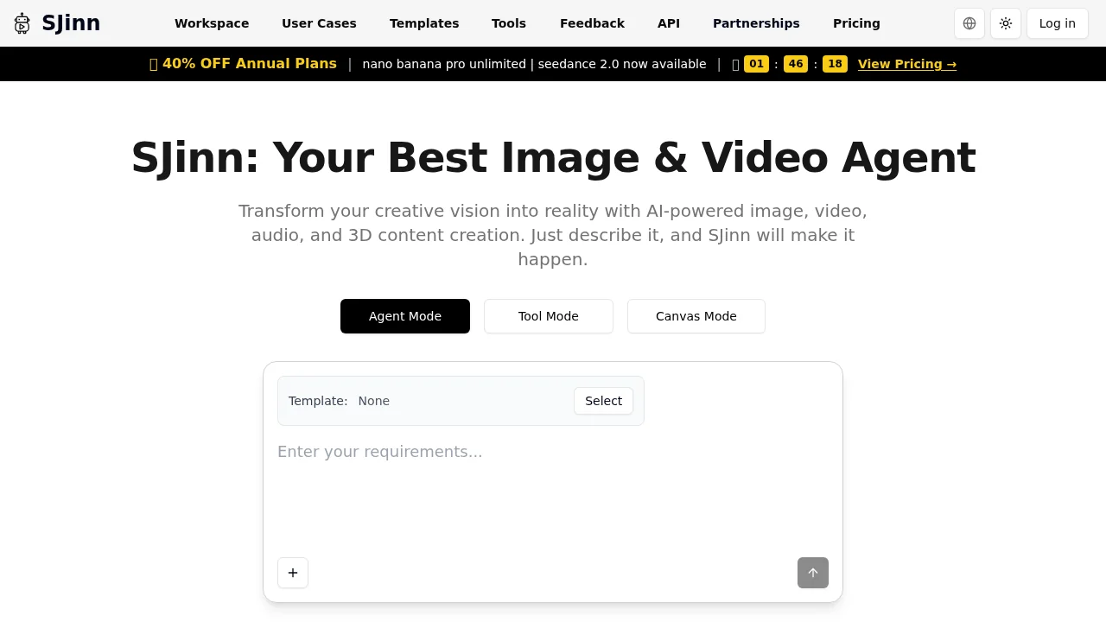This screenshot has height=622, width=1106.
Task: Click Select to choose a template
Action: 603,401
